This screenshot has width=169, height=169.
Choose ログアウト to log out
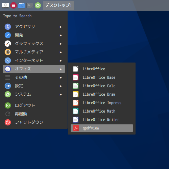(x=34, y=105)
